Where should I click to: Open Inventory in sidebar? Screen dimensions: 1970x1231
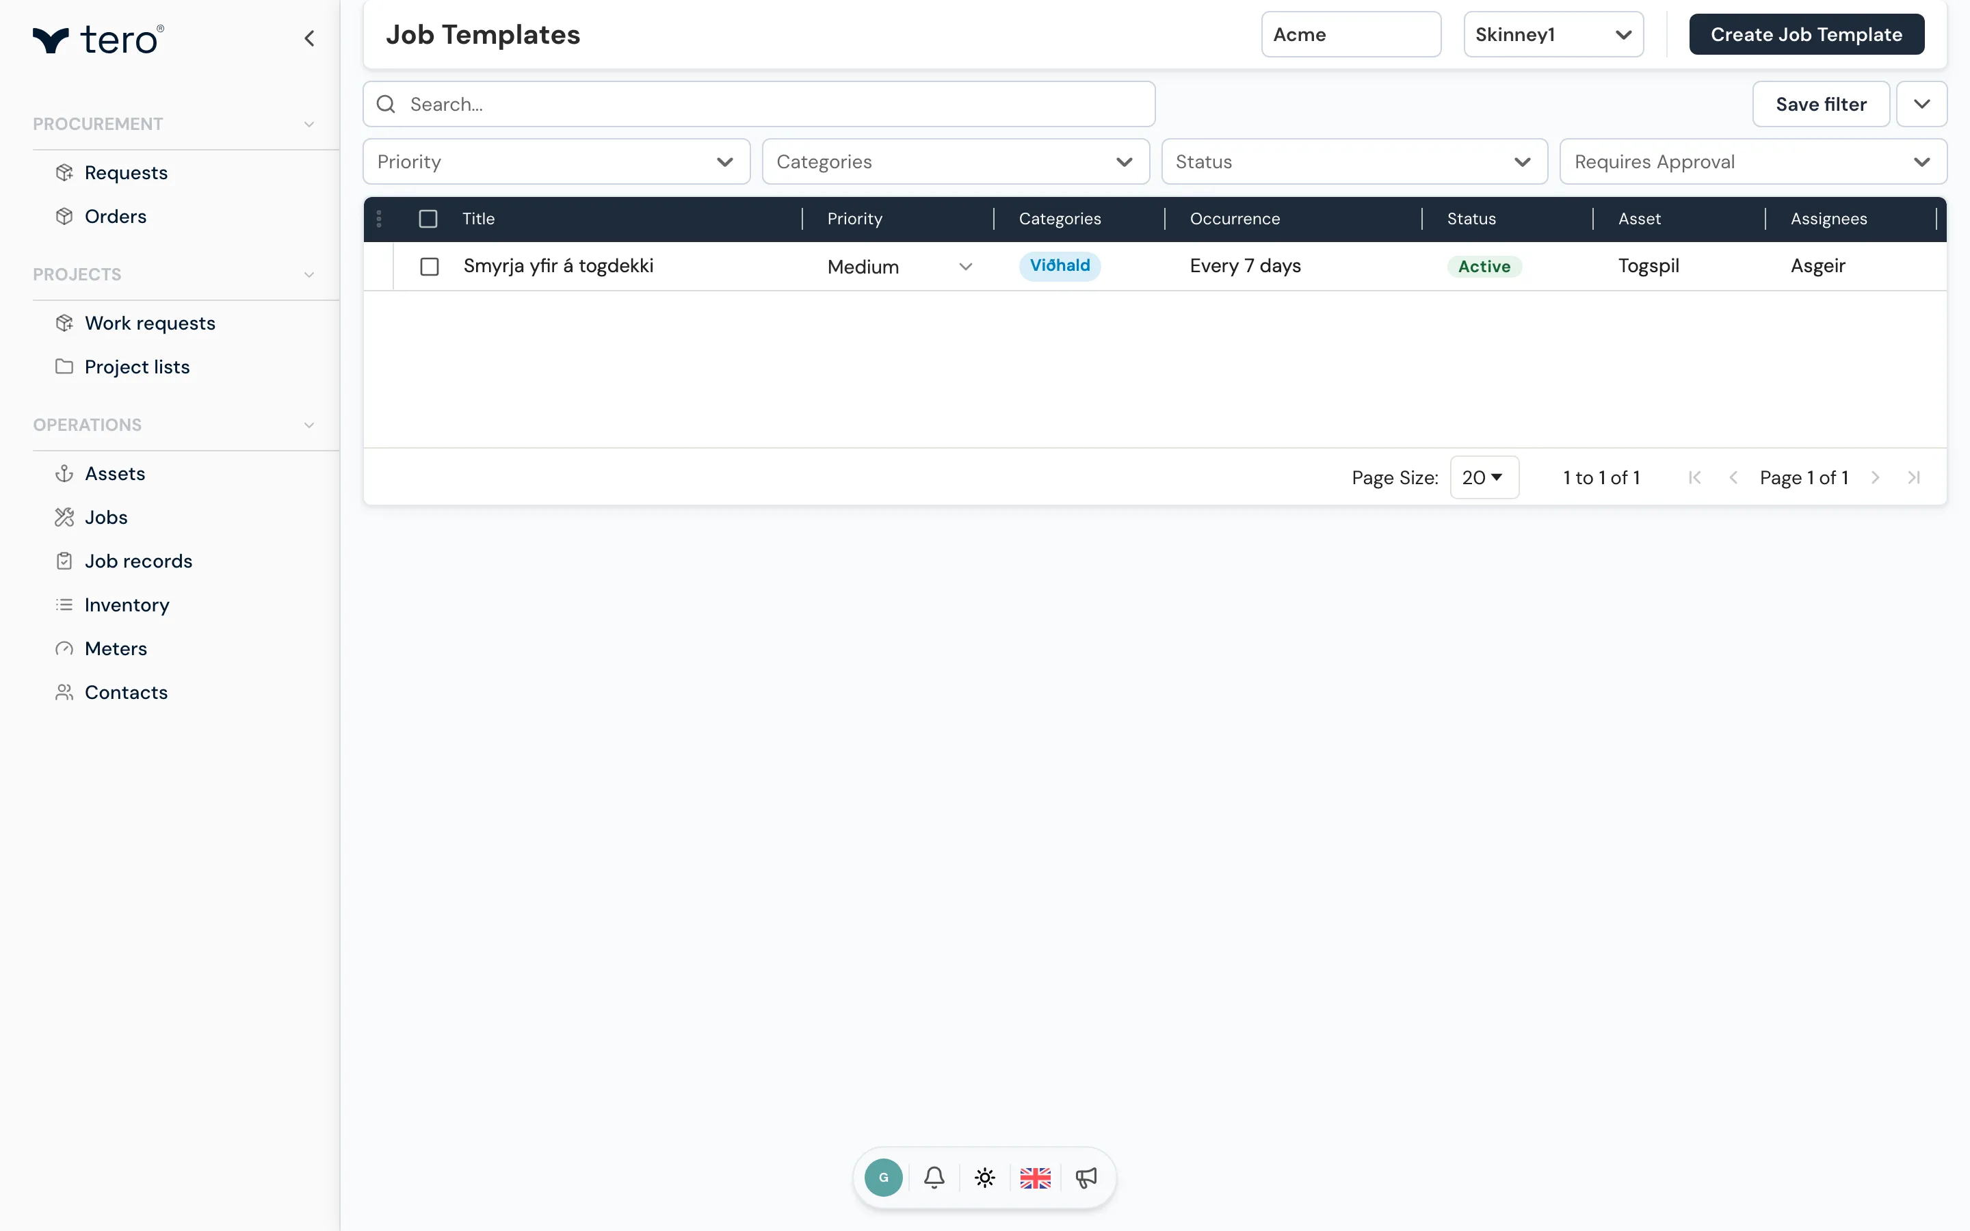coord(127,605)
